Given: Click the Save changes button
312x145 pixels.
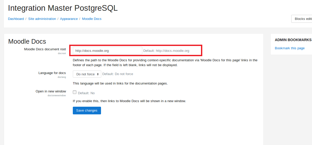Looking at the screenshot, I should 87,111.
